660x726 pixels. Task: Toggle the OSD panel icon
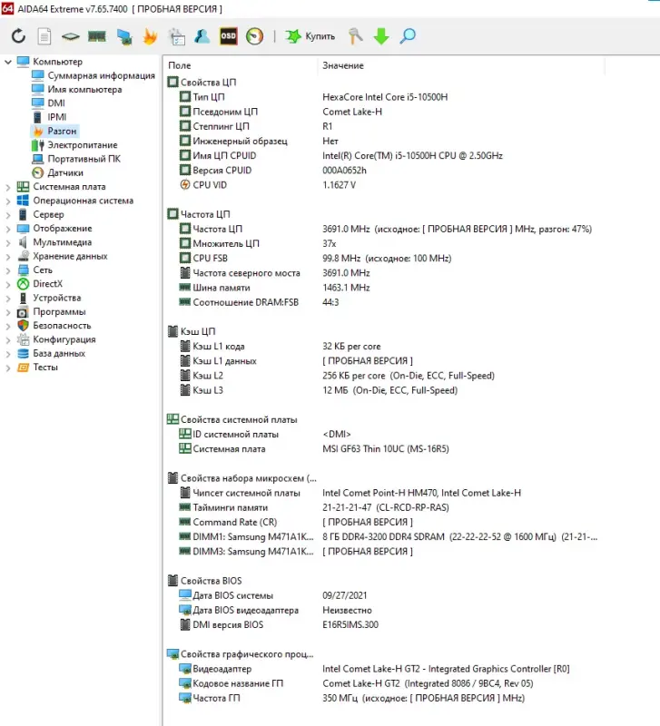click(x=228, y=36)
